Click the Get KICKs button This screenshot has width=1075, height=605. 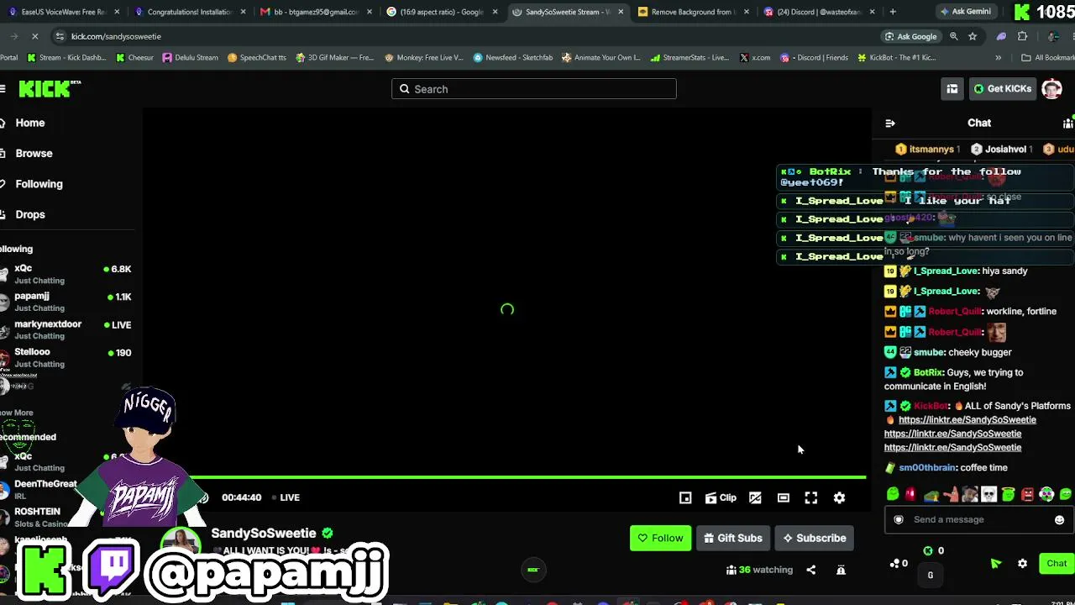1002,89
